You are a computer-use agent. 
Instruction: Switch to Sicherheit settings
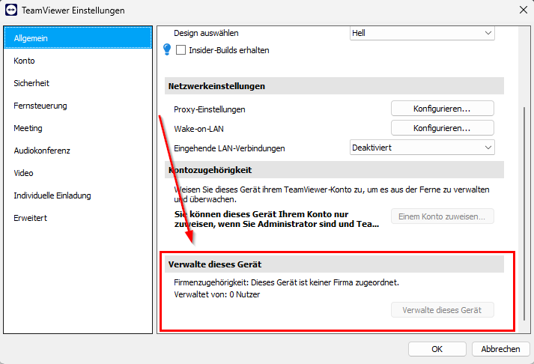tap(78, 83)
